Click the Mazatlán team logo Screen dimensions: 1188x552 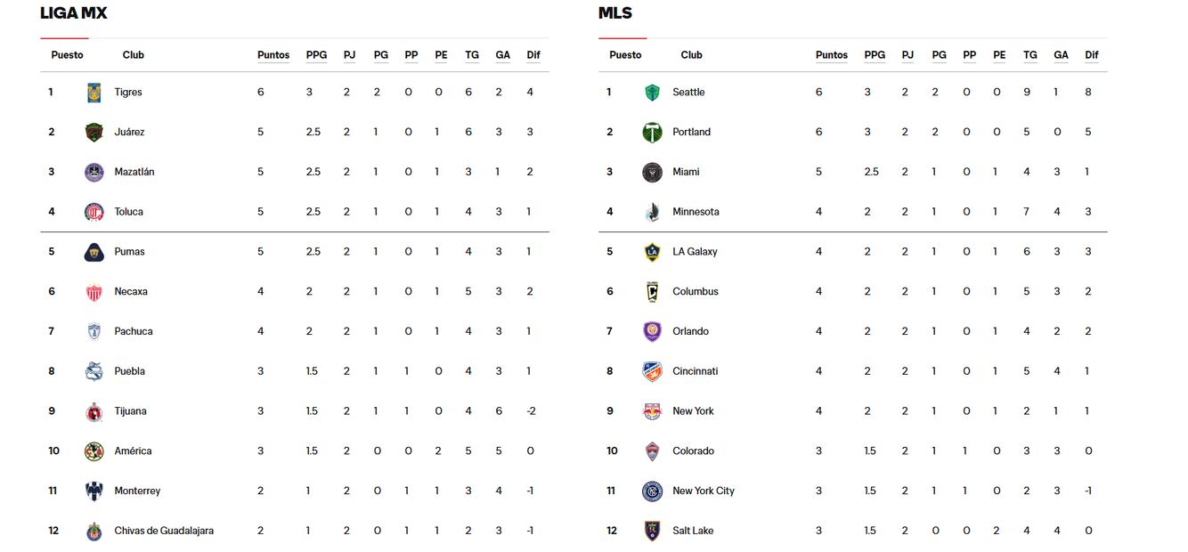coord(94,173)
